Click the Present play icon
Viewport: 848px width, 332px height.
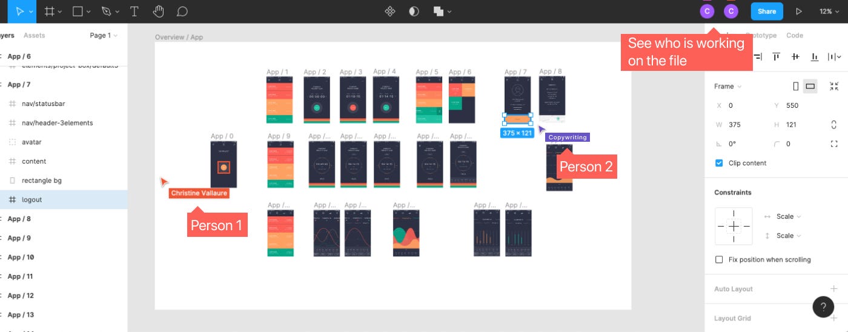(x=799, y=11)
